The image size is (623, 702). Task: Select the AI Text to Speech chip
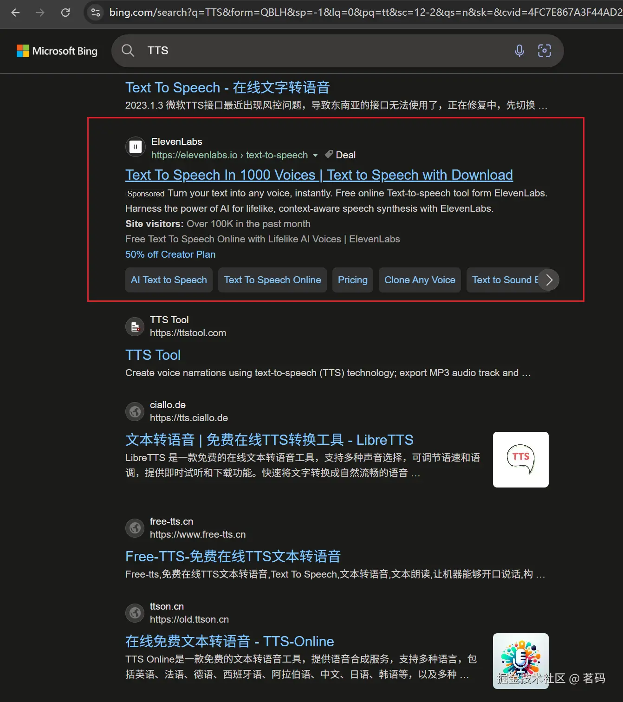[x=169, y=280]
